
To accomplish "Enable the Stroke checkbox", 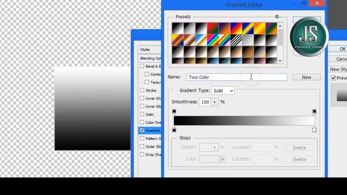I will pos(142,90).
